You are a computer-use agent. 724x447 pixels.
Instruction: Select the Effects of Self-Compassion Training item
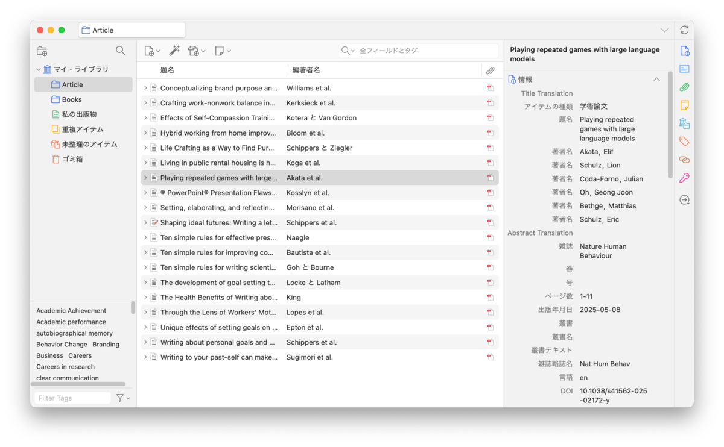pyautogui.click(x=320, y=118)
